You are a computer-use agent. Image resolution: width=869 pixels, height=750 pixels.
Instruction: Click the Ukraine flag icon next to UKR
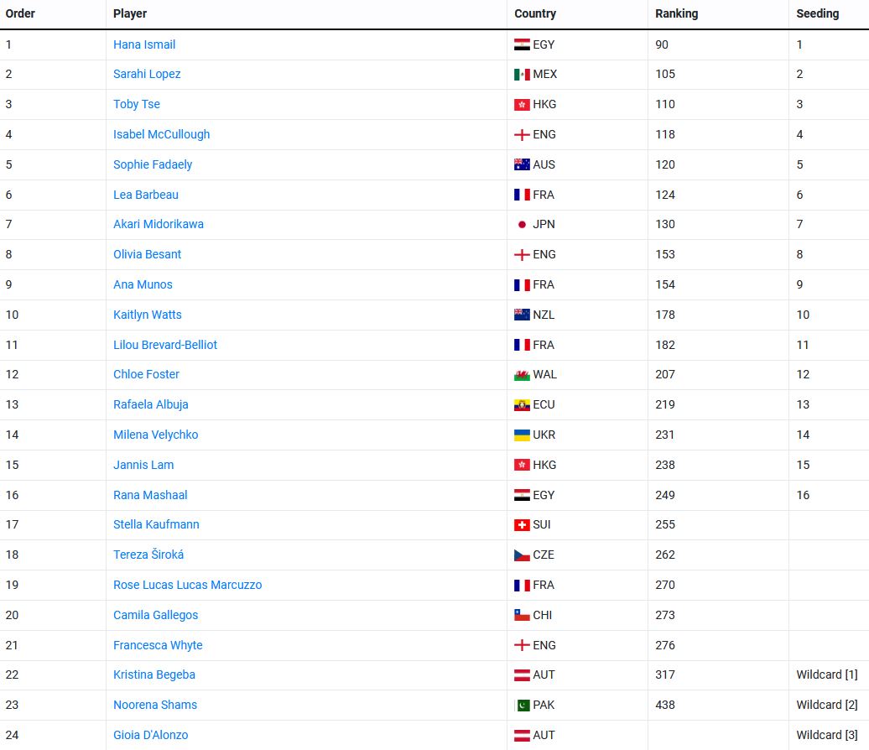click(x=522, y=435)
